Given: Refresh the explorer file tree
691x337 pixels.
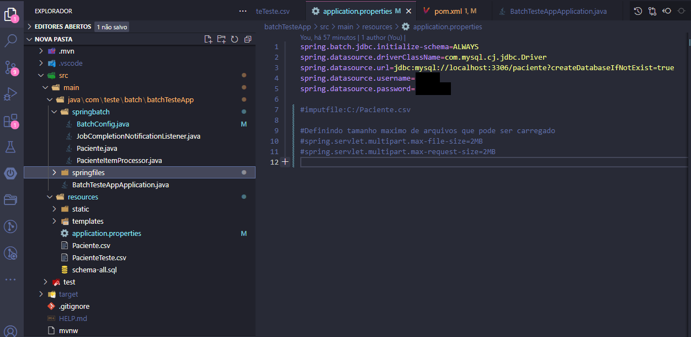Looking at the screenshot, I should tap(235, 39).
